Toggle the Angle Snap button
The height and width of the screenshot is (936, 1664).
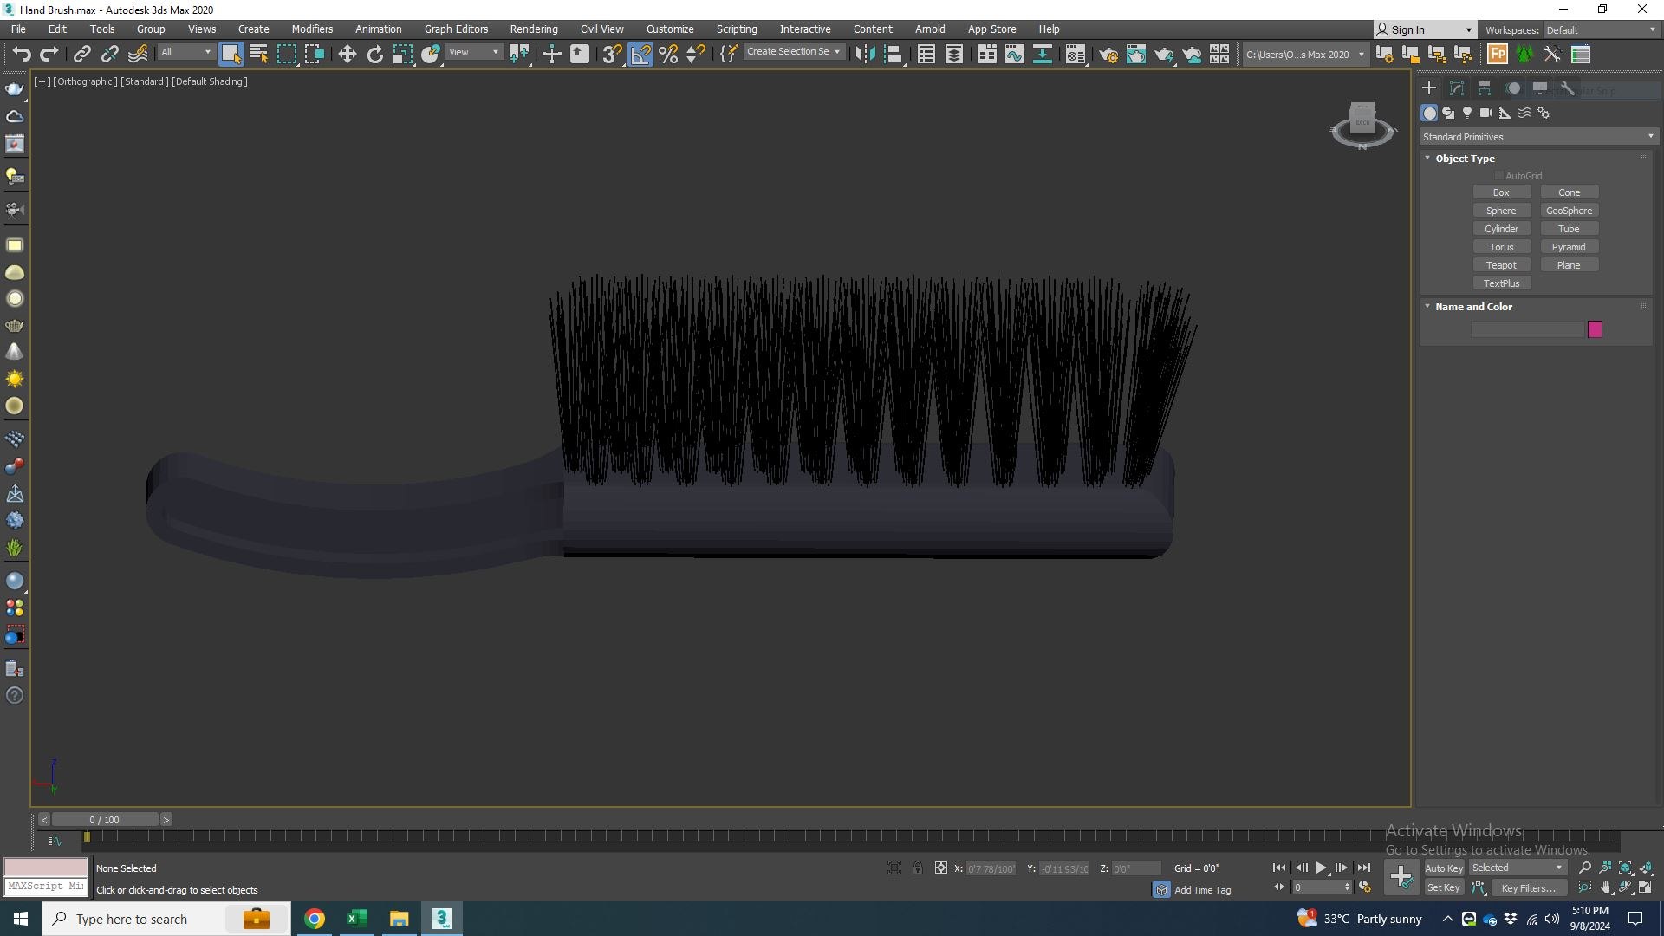pyautogui.click(x=640, y=54)
